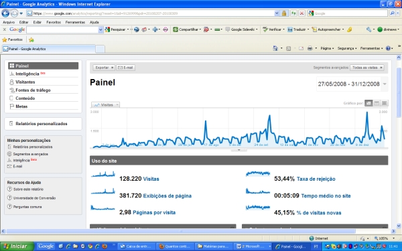Click the Verificar spell check toolbar button

pos(273,29)
